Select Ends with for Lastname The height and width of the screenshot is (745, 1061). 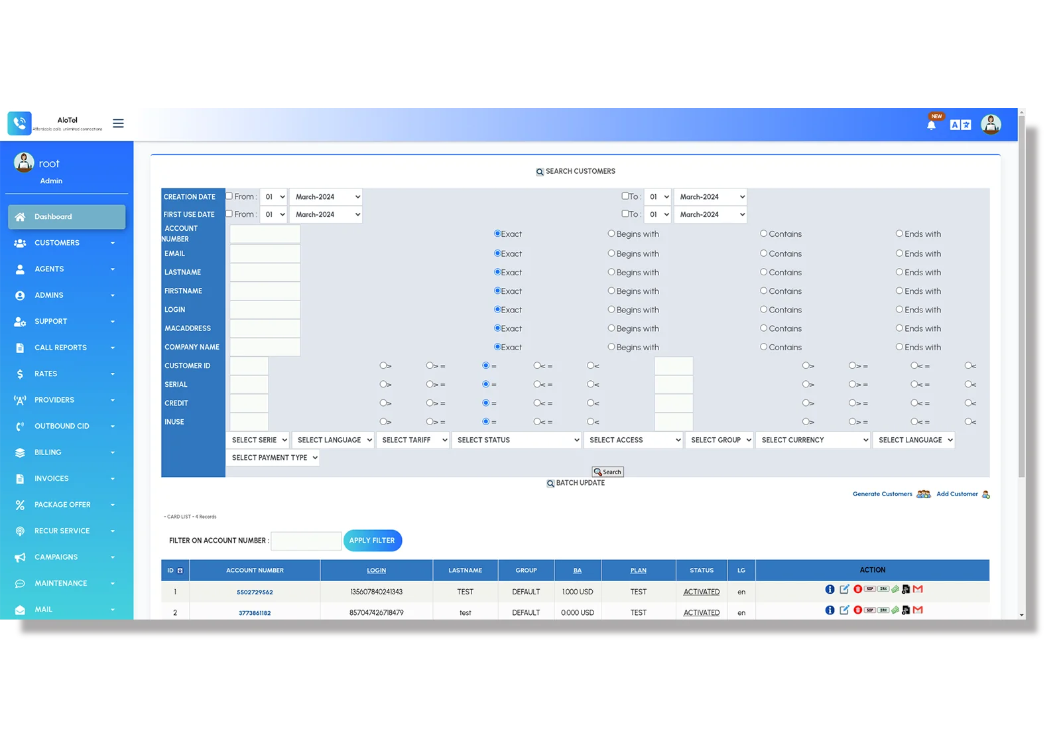coord(899,272)
